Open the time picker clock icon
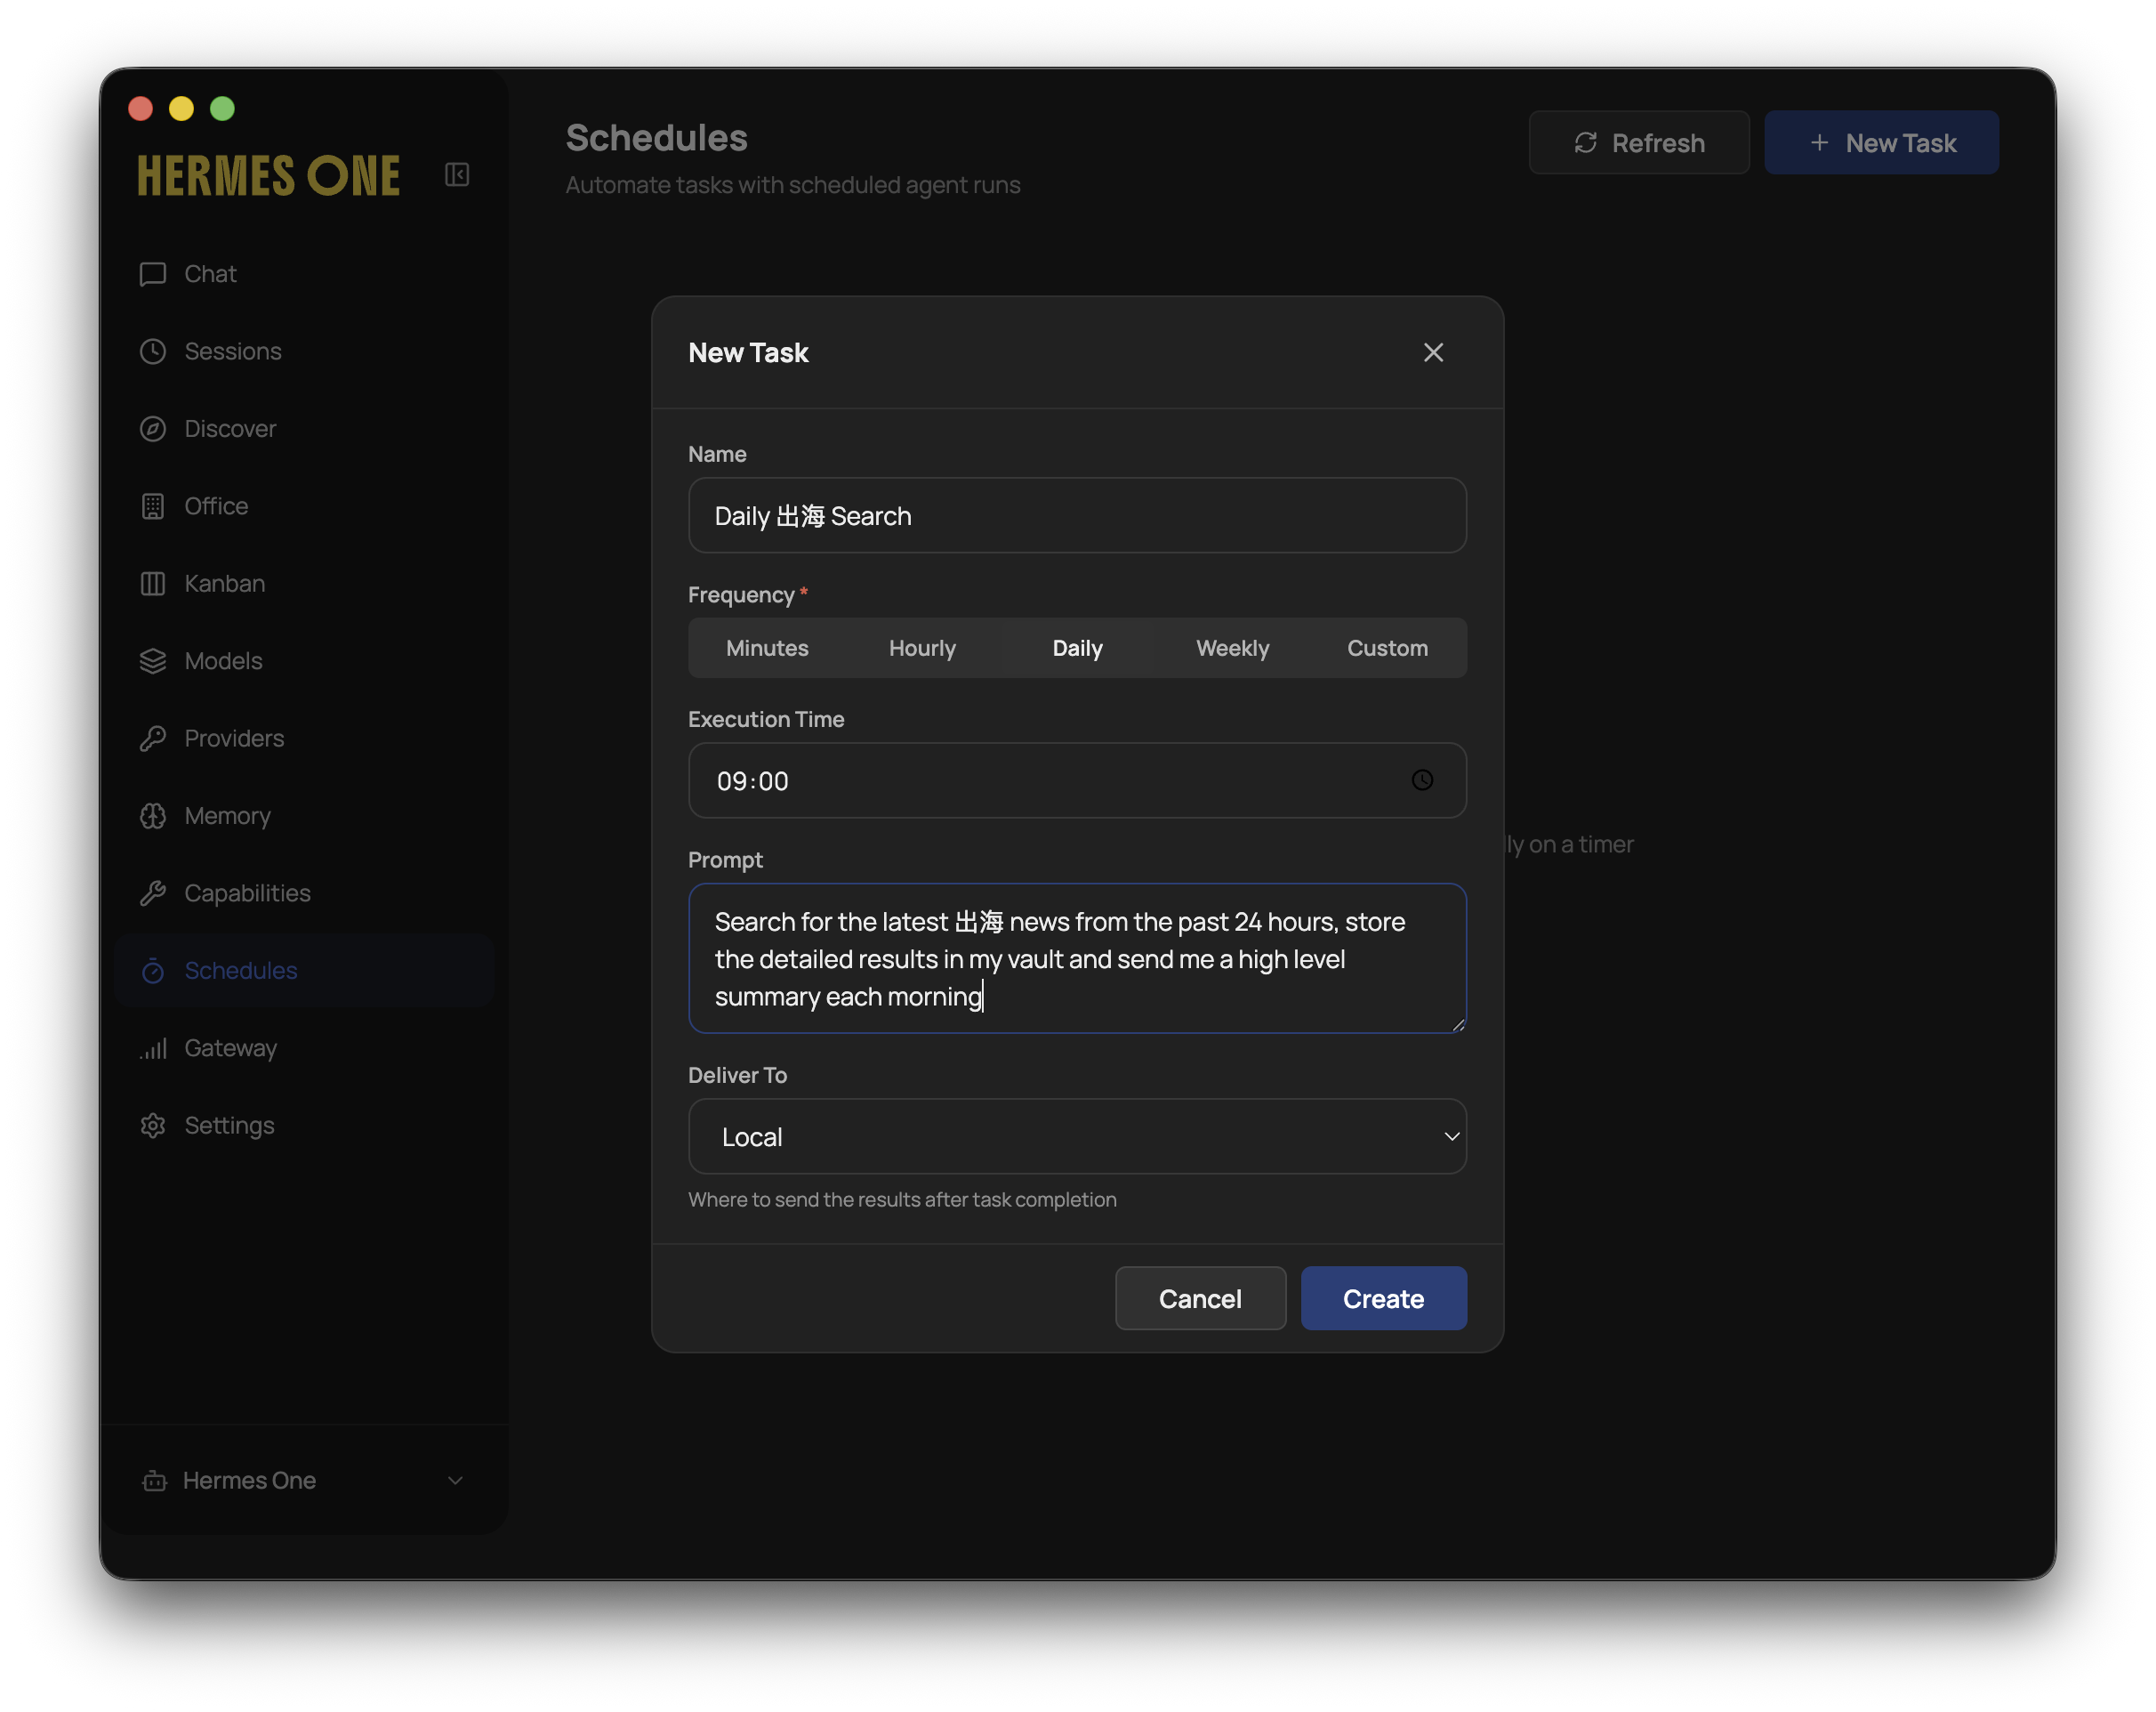This screenshot has height=1712, width=2156. pyautogui.click(x=1422, y=780)
